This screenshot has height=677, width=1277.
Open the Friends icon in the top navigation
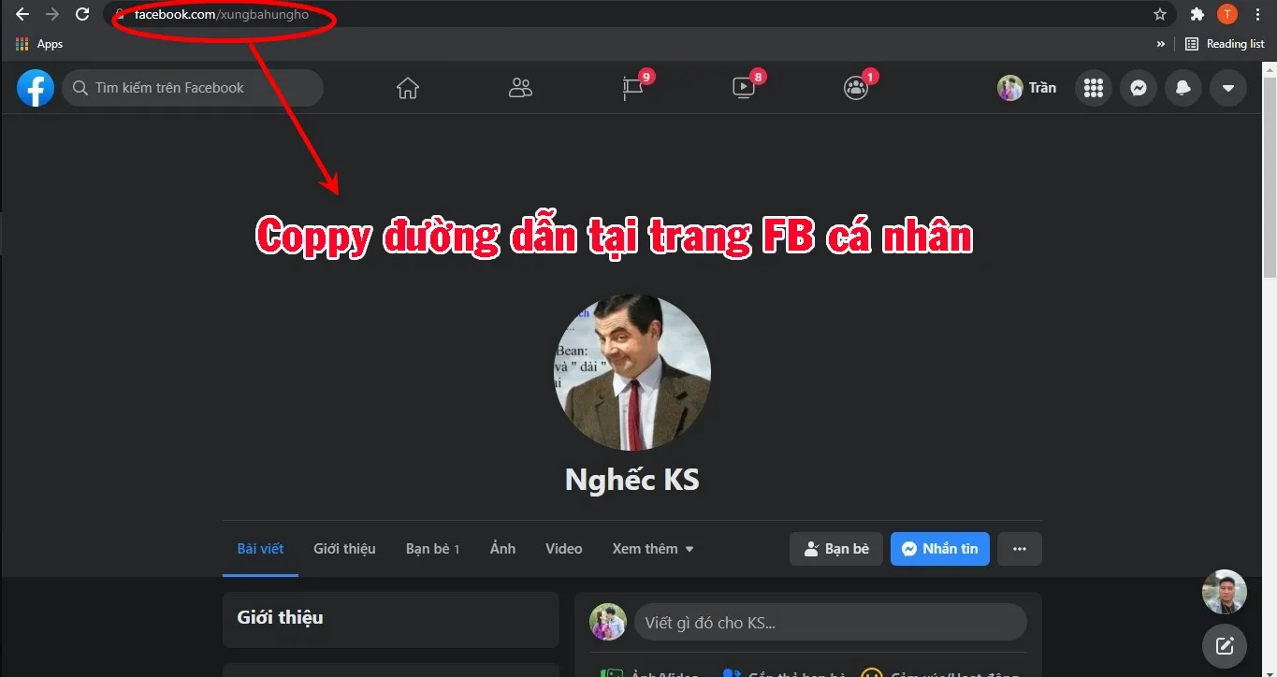[520, 88]
